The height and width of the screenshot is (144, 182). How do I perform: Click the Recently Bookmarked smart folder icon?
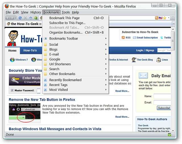coord(45,80)
